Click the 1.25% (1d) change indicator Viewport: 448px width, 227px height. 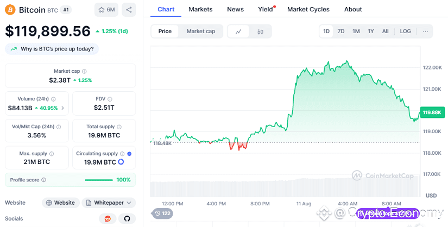pos(112,31)
